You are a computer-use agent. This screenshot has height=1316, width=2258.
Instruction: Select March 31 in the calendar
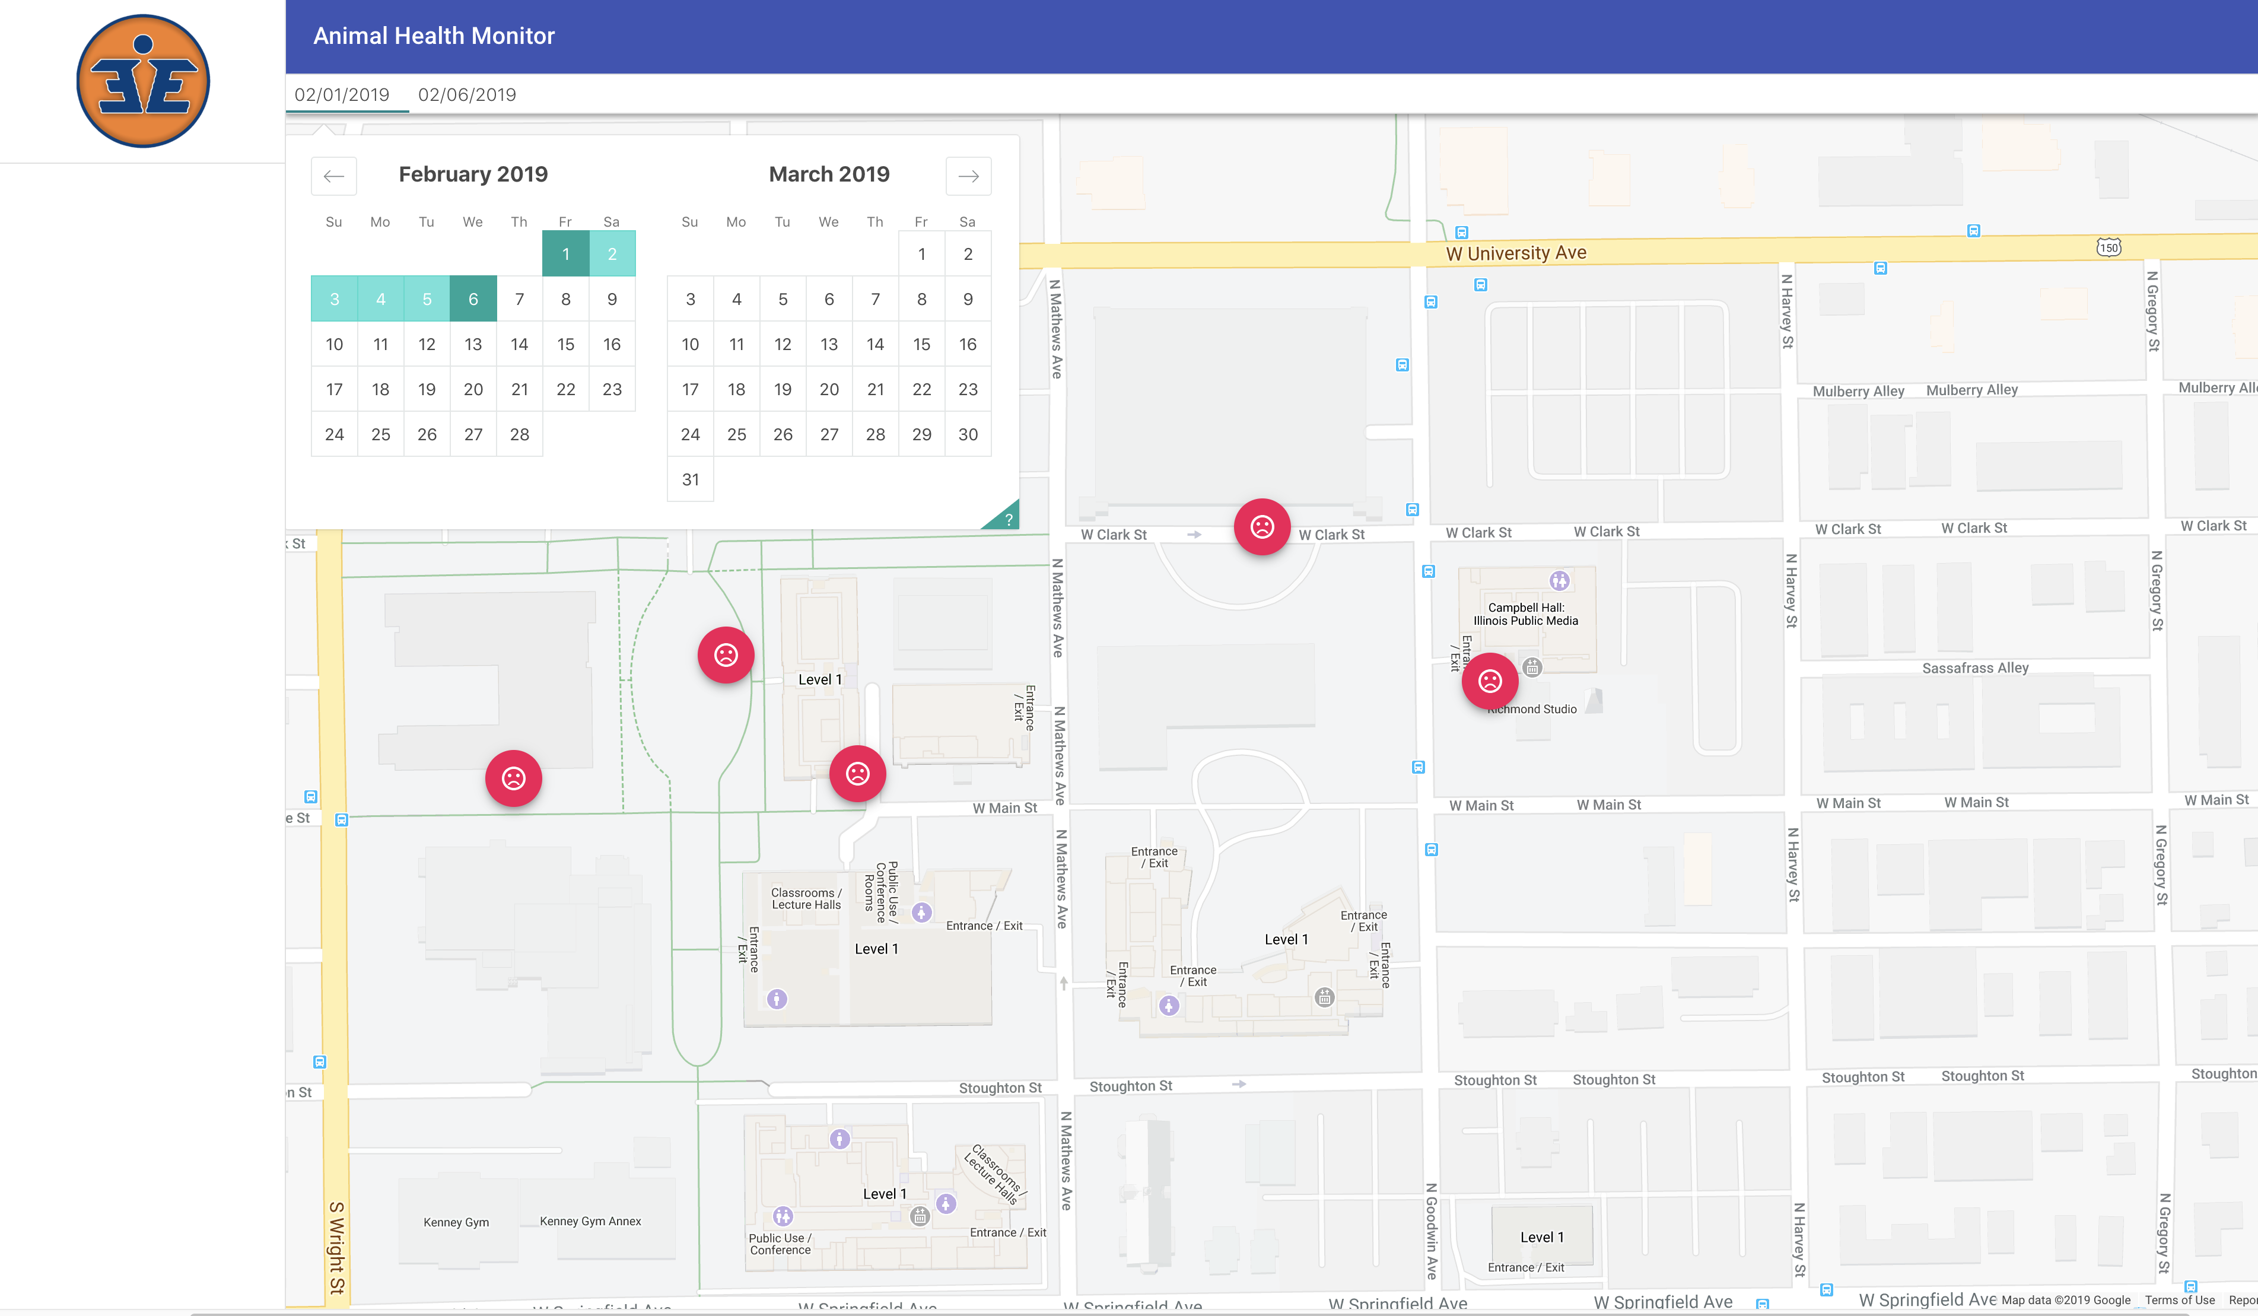tap(690, 479)
